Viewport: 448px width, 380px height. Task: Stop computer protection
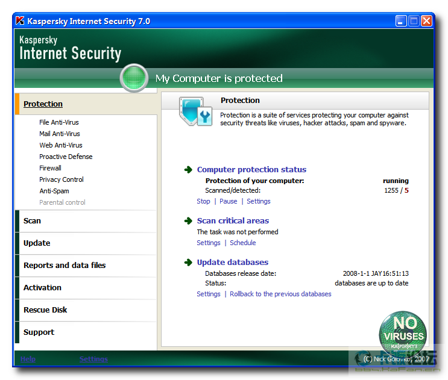click(x=203, y=201)
